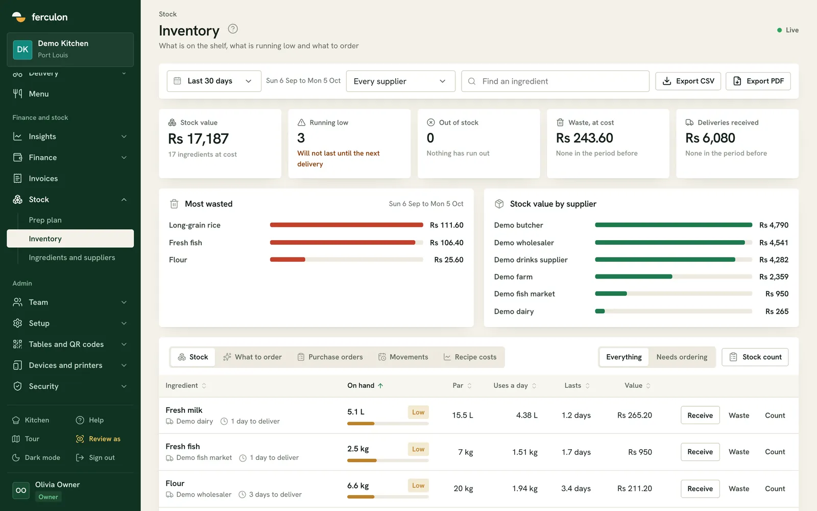Click the Fresh milk on-hand level bar
The height and width of the screenshot is (511, 817).
click(388, 424)
